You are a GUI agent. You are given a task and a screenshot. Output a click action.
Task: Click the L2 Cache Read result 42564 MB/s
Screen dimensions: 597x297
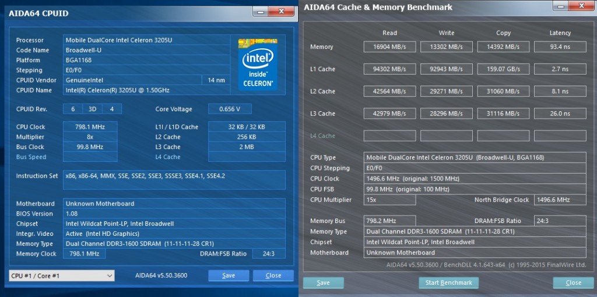389,91
